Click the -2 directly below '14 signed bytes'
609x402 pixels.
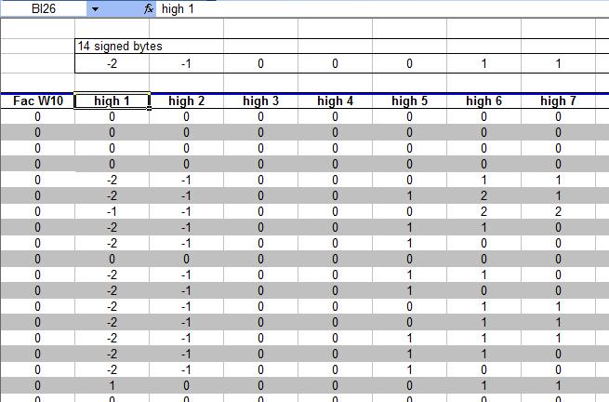click(x=112, y=63)
